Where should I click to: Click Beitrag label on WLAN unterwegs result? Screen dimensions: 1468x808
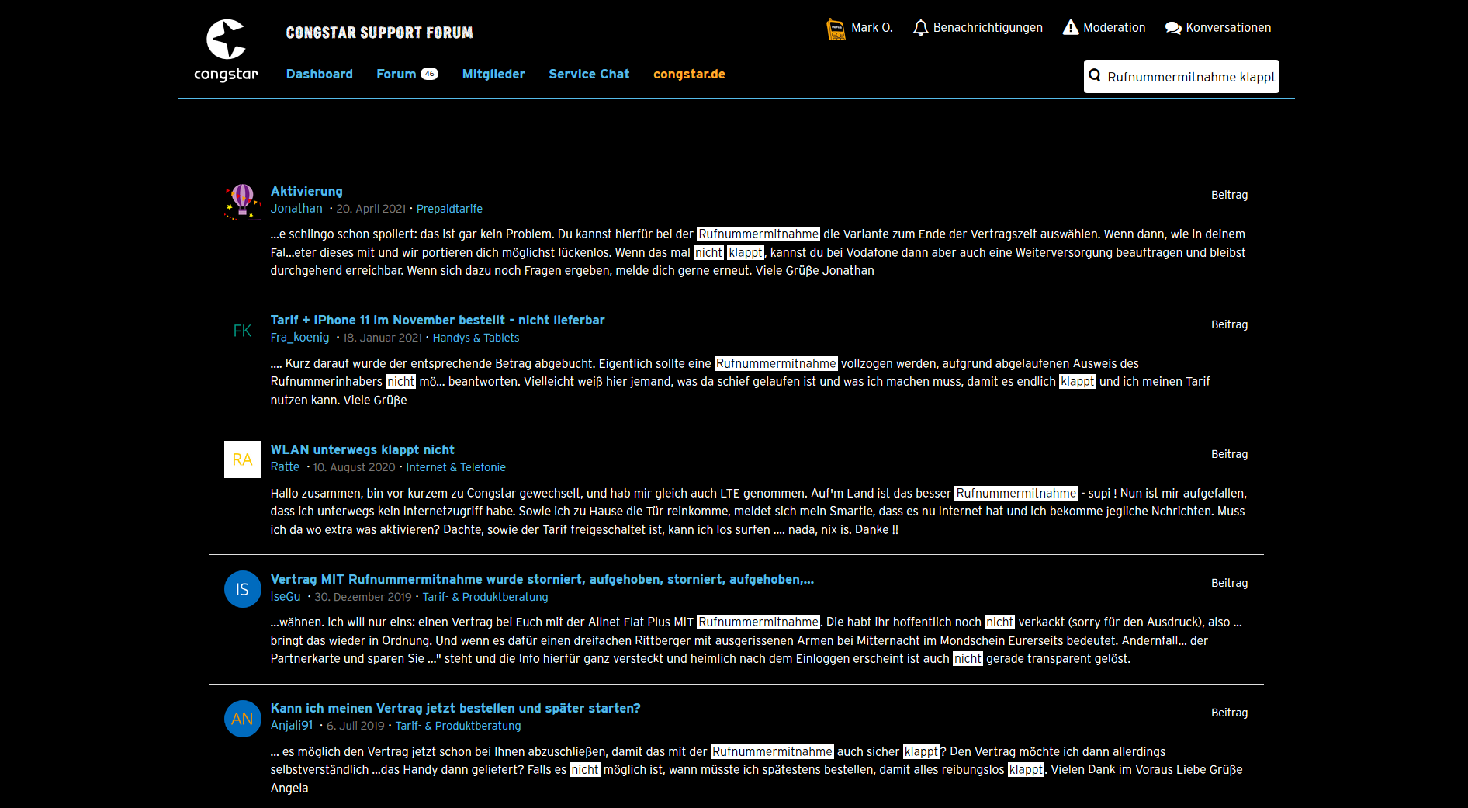click(x=1229, y=454)
